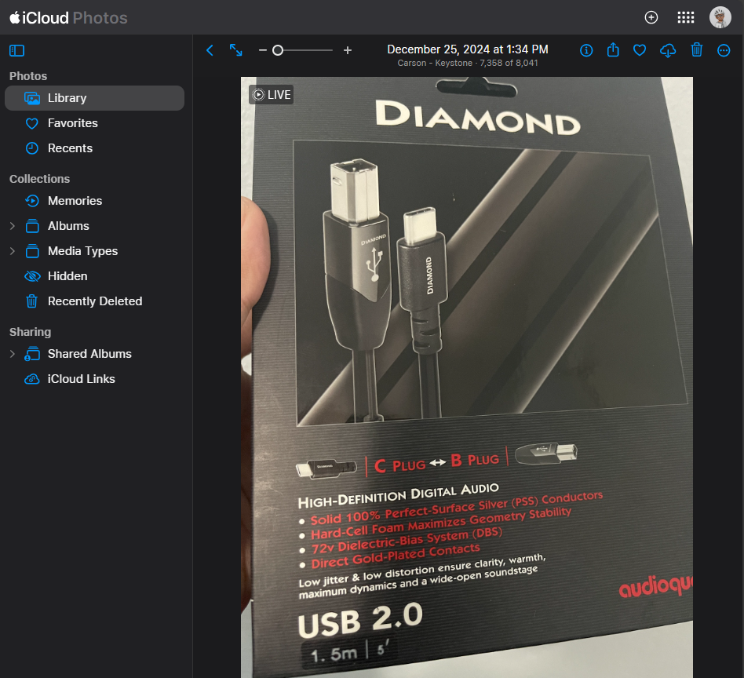Click the Diamond cable photo
744x678 pixels.
(x=466, y=377)
